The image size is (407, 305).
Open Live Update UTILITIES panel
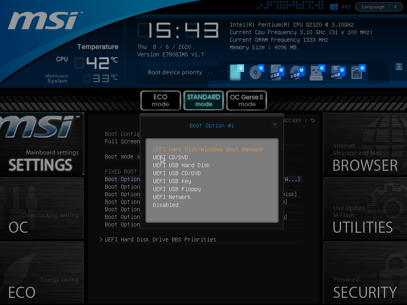pyautogui.click(x=365, y=208)
